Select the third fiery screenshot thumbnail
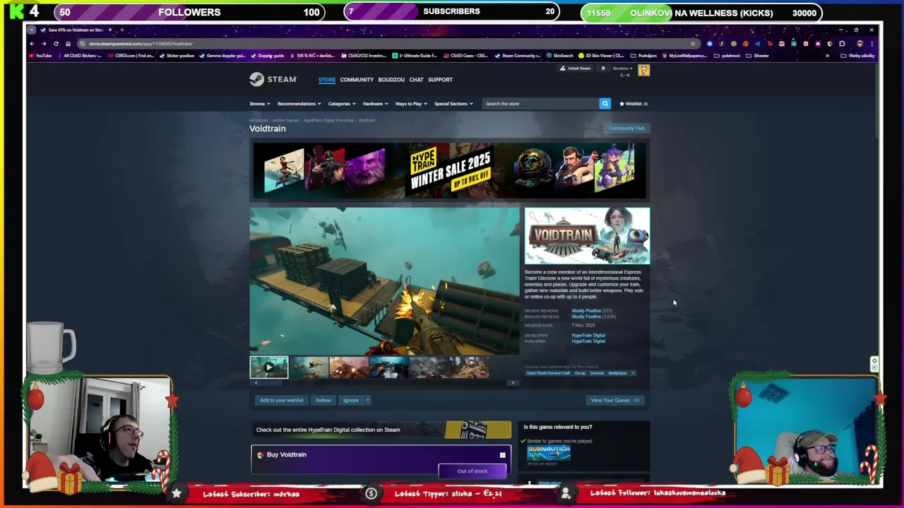Image resolution: width=904 pixels, height=508 pixels. [x=350, y=367]
